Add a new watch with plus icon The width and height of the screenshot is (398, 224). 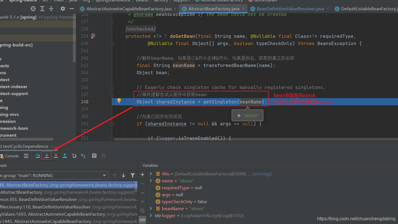click(x=142, y=175)
